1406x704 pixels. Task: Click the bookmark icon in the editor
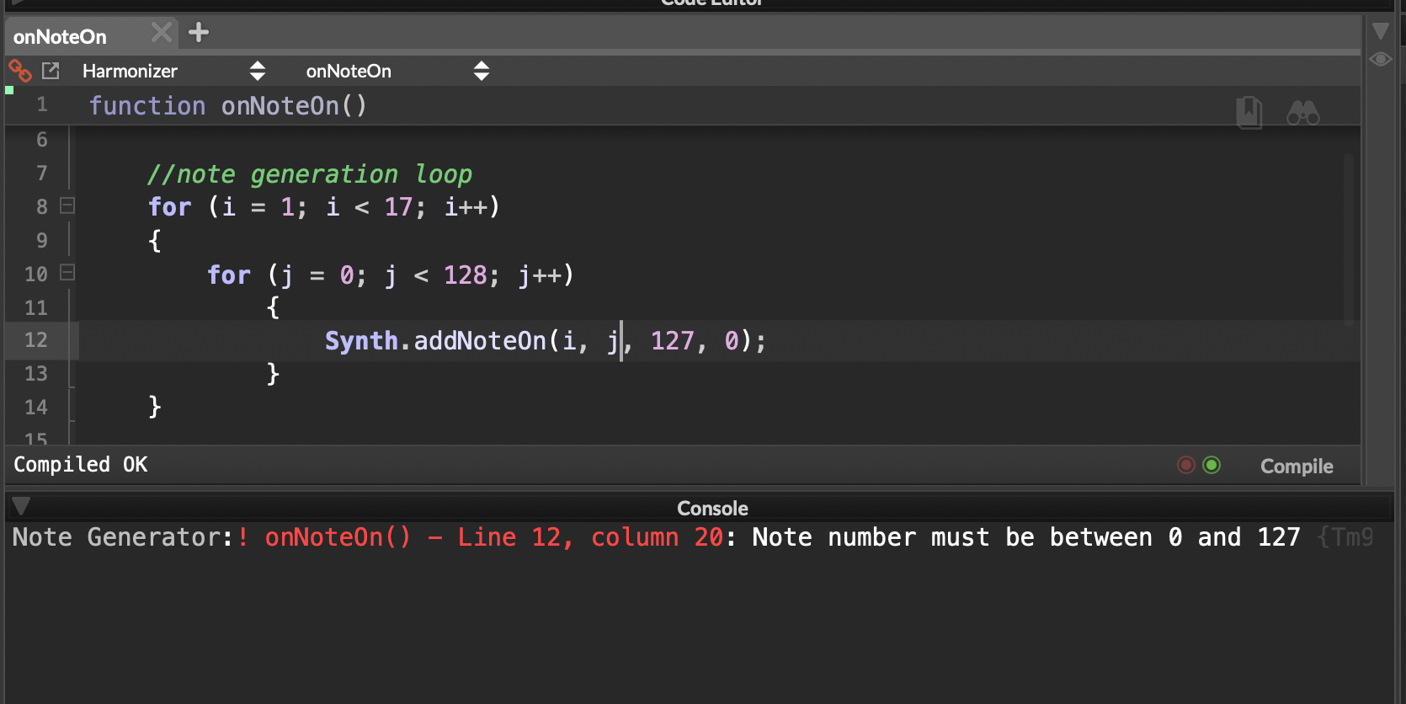point(1249,113)
